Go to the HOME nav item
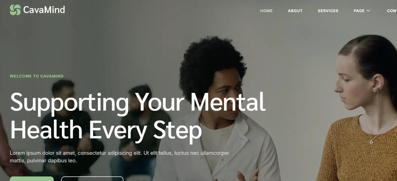 point(266,11)
